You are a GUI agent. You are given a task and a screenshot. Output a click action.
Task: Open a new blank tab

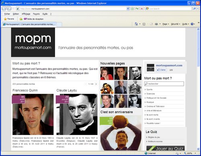click(x=59, y=25)
